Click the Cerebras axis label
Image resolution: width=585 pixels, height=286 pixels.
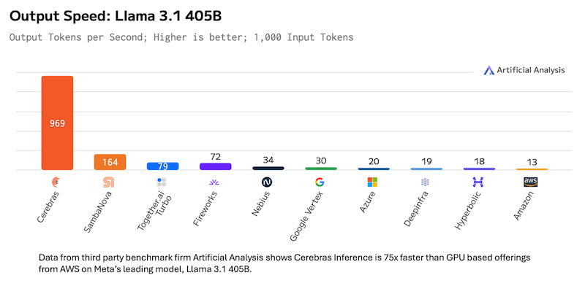(49, 206)
